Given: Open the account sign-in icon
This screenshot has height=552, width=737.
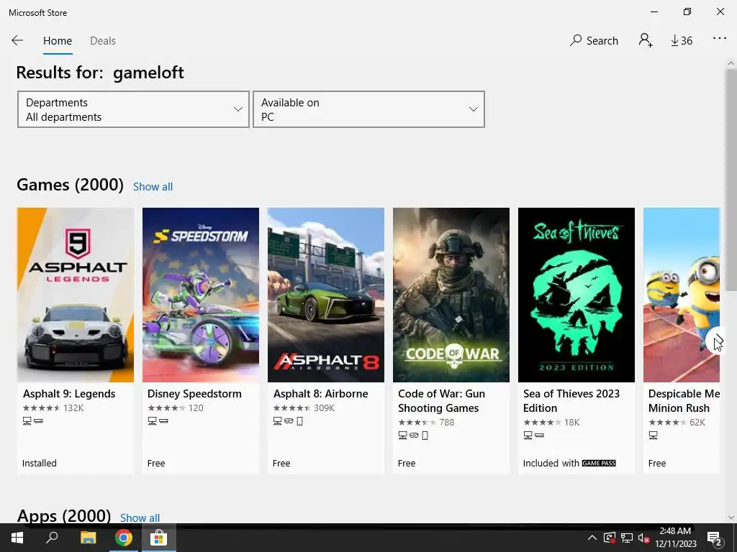Looking at the screenshot, I should point(646,40).
